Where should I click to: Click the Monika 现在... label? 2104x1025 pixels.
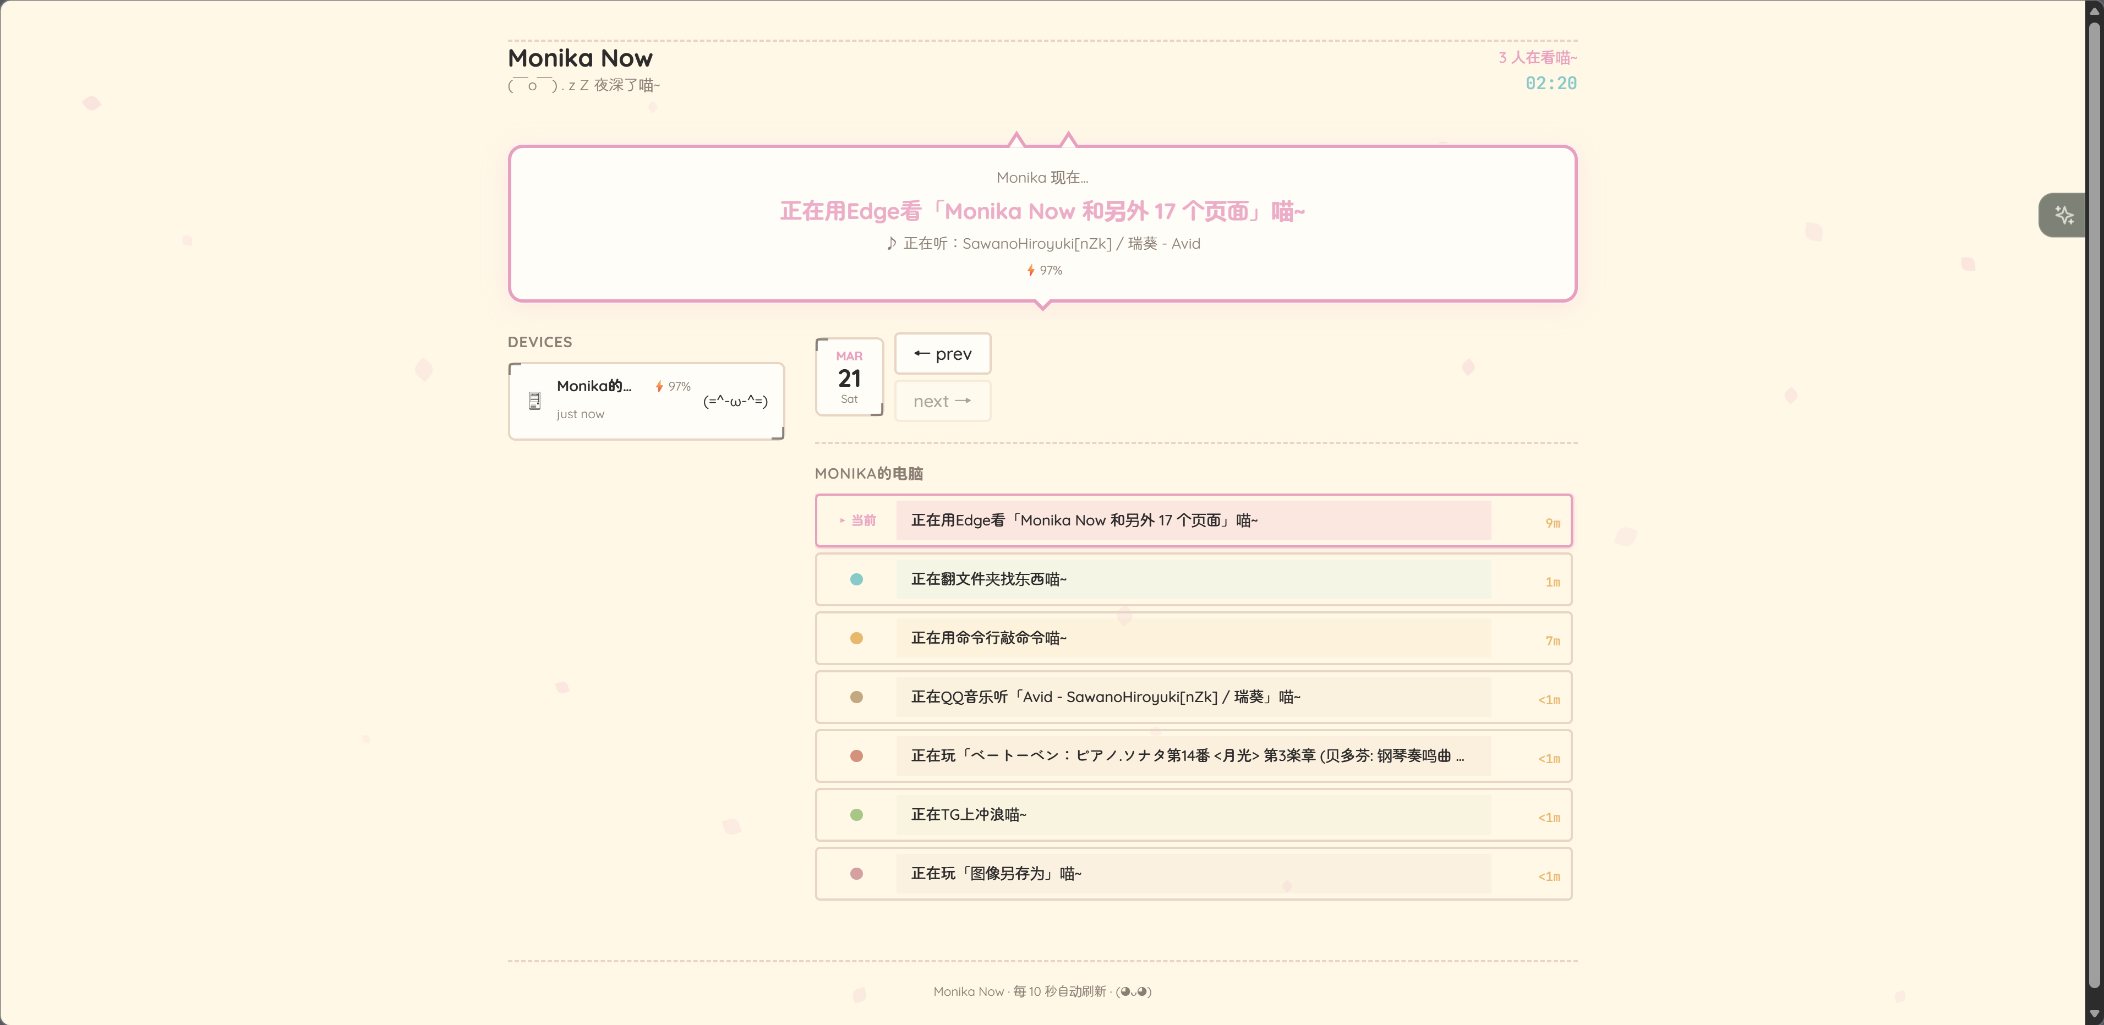click(1042, 177)
